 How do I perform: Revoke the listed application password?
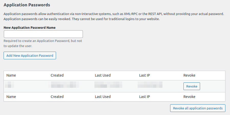click(x=192, y=86)
